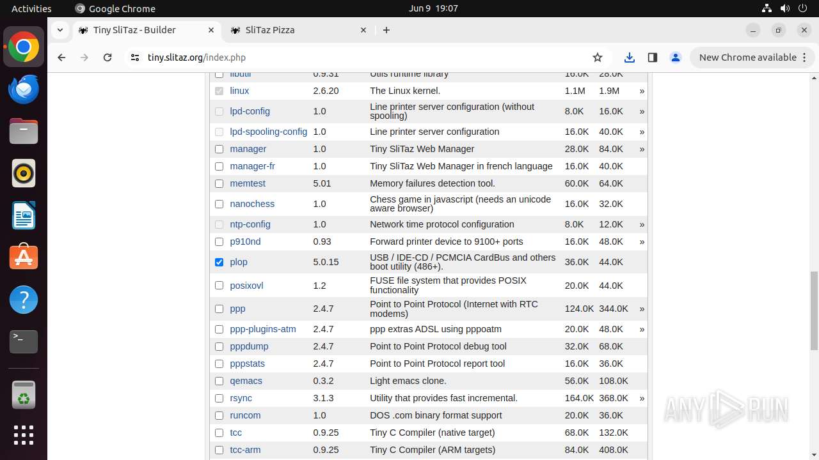Select the ppp package checkbox
The width and height of the screenshot is (819, 460).
pos(219,309)
